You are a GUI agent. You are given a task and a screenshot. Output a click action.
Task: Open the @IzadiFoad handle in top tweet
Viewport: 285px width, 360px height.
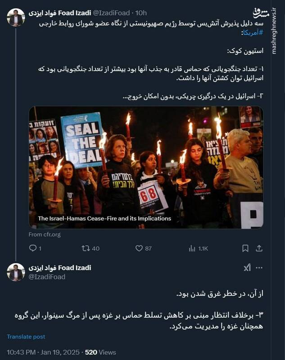coord(111,13)
